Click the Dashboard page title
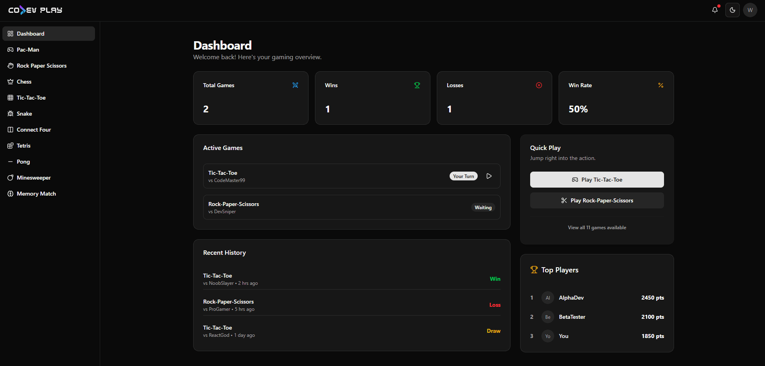The image size is (765, 366). pyautogui.click(x=222, y=45)
